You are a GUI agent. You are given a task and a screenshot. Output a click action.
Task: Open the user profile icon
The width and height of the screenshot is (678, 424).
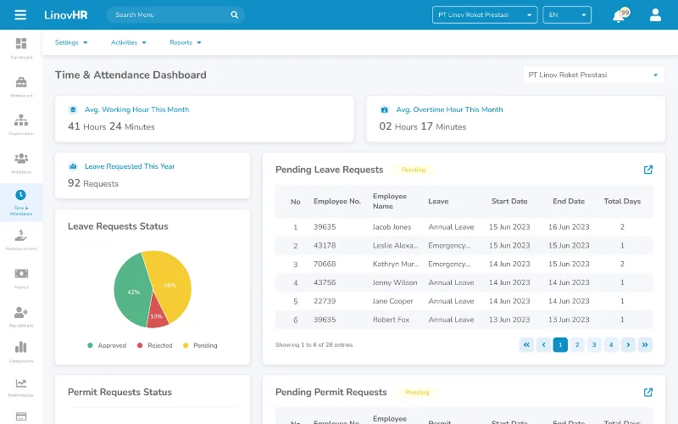[x=655, y=14]
